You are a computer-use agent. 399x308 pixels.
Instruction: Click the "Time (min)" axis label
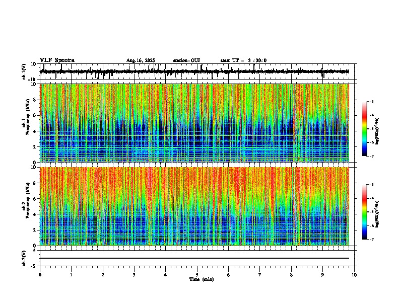202,279
